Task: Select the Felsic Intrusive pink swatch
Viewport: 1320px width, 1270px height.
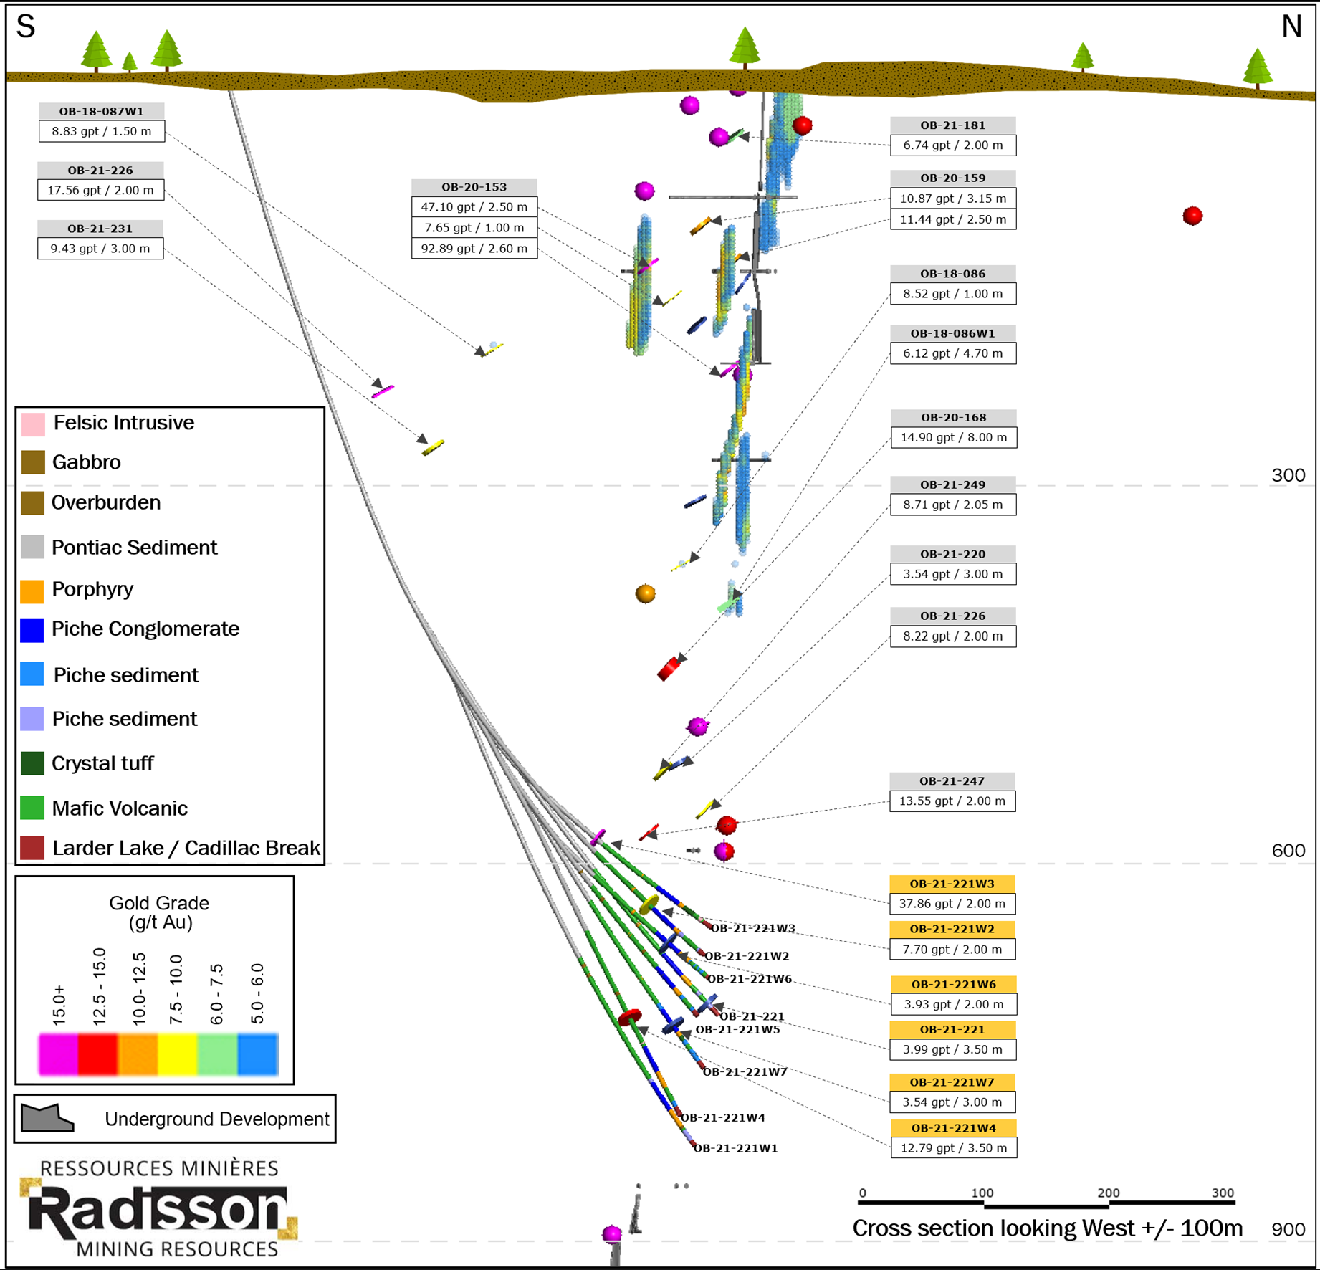Action: pos(33,424)
